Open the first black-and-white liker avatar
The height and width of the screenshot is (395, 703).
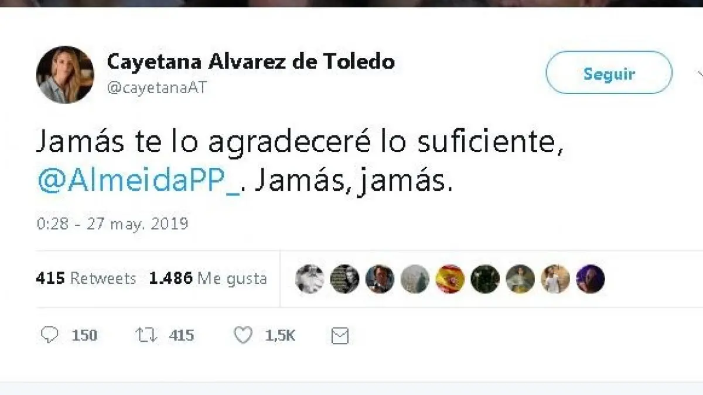pyautogui.click(x=309, y=279)
